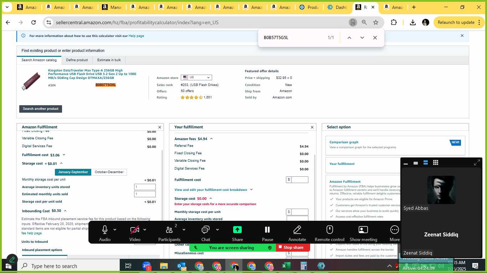The height and width of the screenshot is (273, 487).
Task: Select the two-row strip view in the Zoom panel
Action: (x=426, y=163)
